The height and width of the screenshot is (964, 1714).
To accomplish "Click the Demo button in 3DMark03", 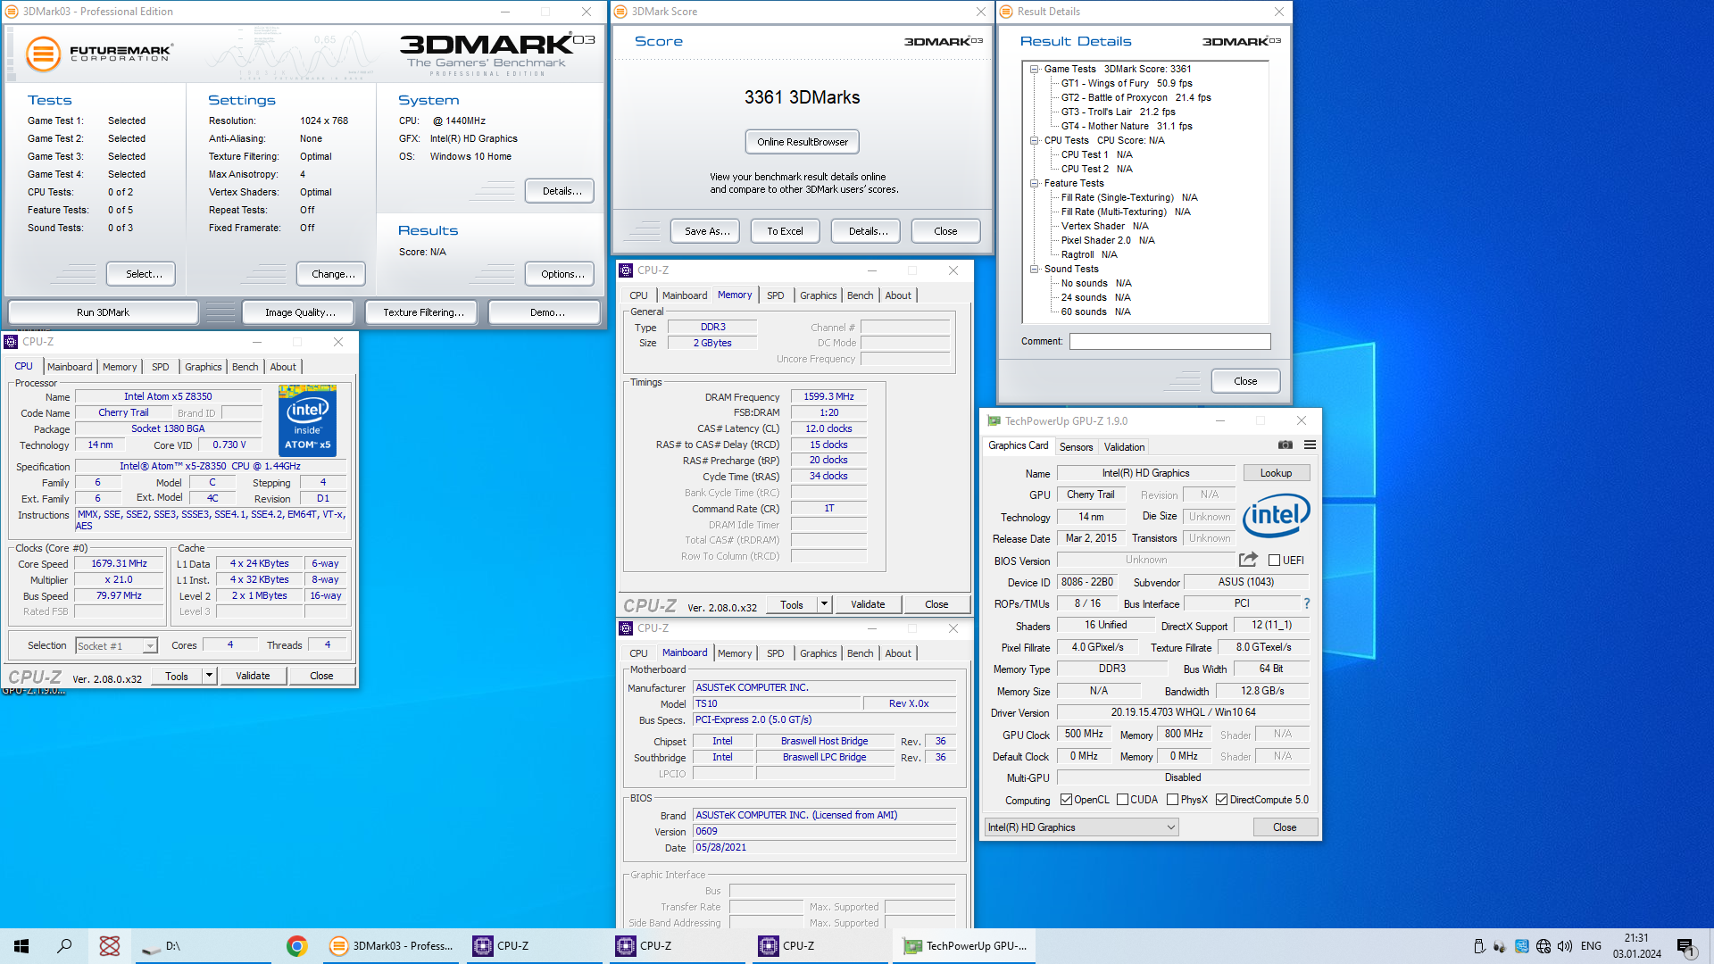I will 546,312.
